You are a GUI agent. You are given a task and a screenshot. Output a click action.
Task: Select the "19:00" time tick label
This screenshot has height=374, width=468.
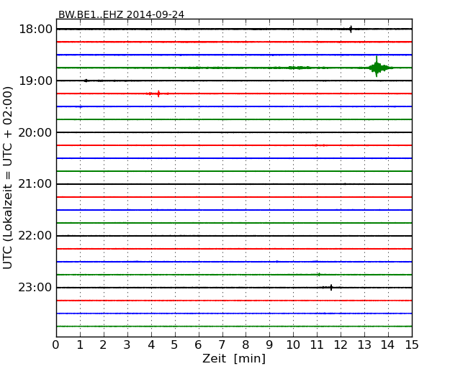[35, 81]
